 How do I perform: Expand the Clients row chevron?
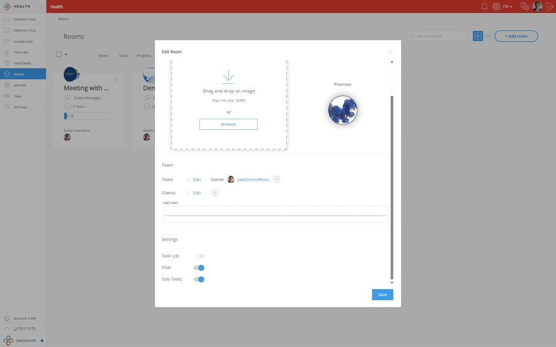[x=188, y=193]
